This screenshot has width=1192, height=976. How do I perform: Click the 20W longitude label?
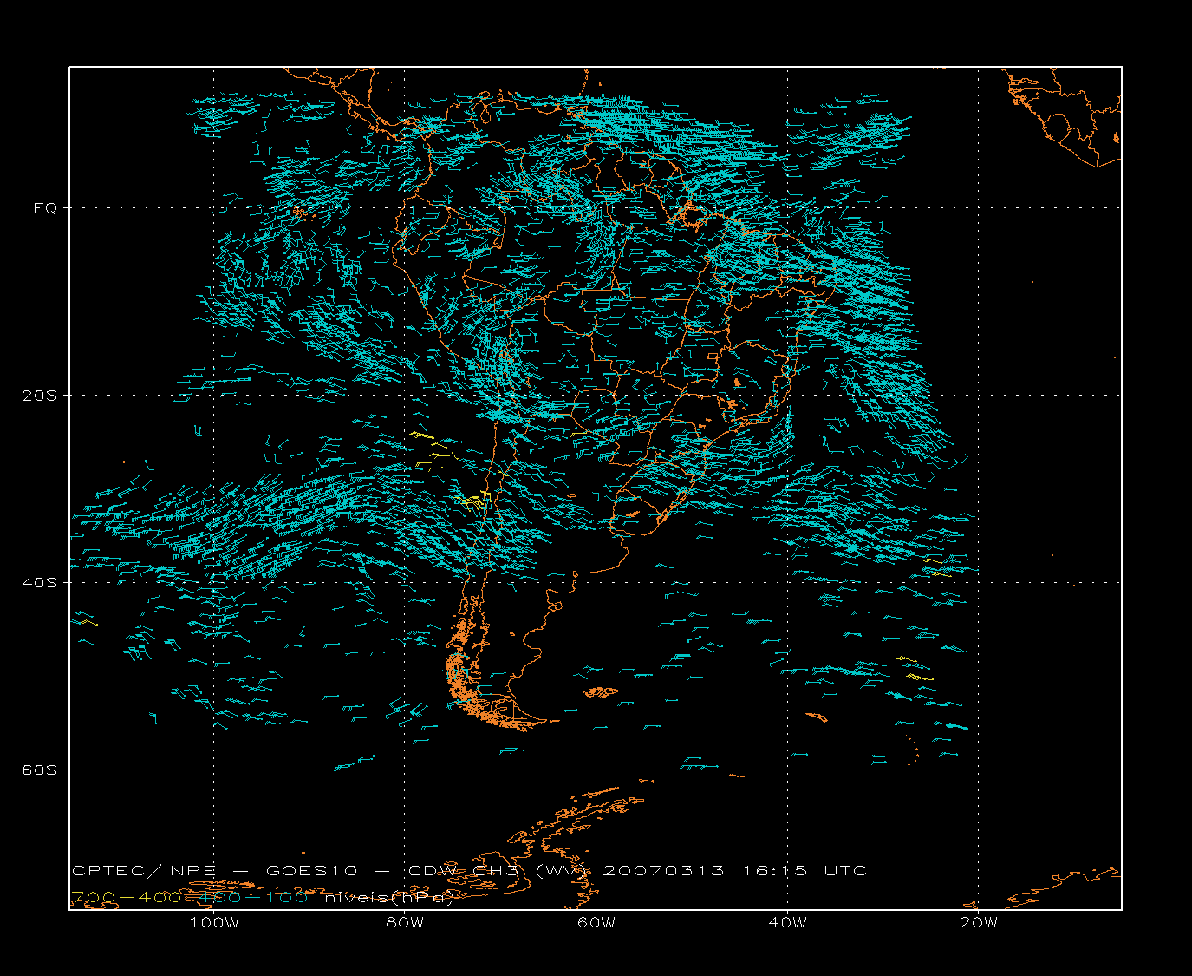[x=979, y=922]
